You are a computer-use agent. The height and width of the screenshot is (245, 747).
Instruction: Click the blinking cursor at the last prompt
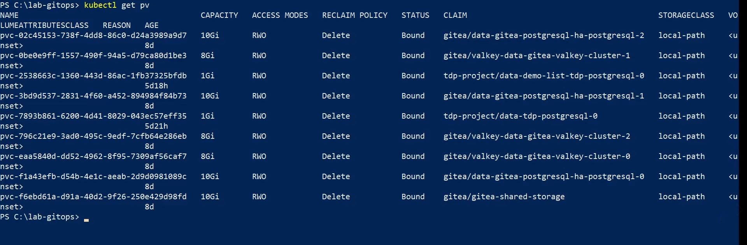click(86, 219)
